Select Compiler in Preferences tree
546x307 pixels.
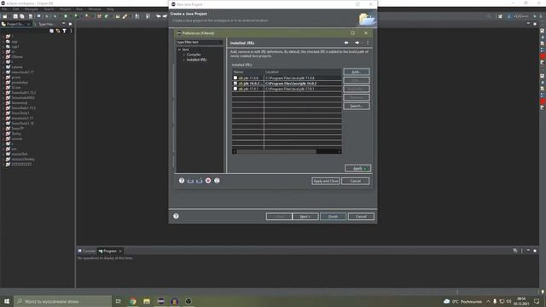(194, 55)
